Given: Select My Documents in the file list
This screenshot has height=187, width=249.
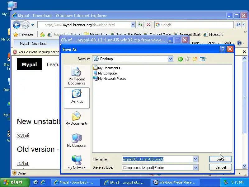Looking at the screenshot, I should [107, 68].
